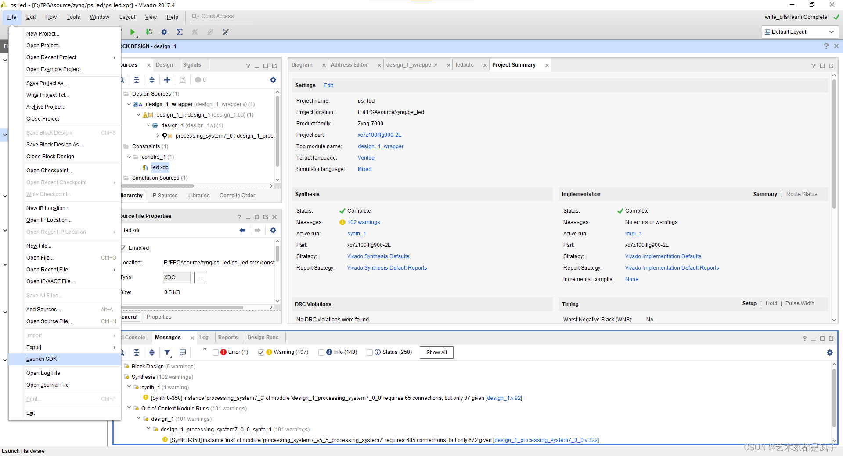Click the crossed-cursor unhighlight toolbar icon
The image size is (843, 456).
pyautogui.click(x=226, y=32)
